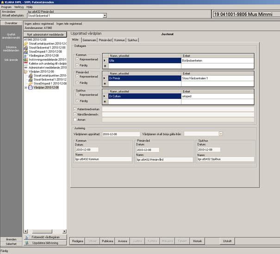Click StoraKontaktpunkten icon under the Vårdplan folder
This screenshot has width=280, height=254.
coord(31,76)
